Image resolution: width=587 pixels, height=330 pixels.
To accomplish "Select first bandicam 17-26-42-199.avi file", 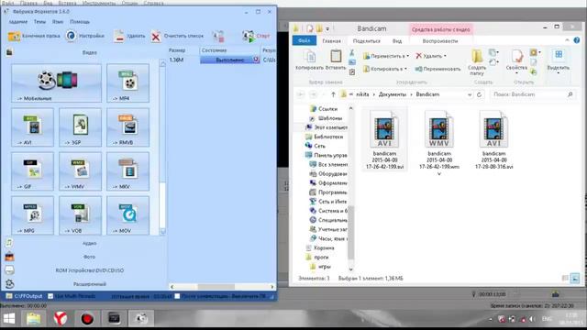I will (384, 139).
